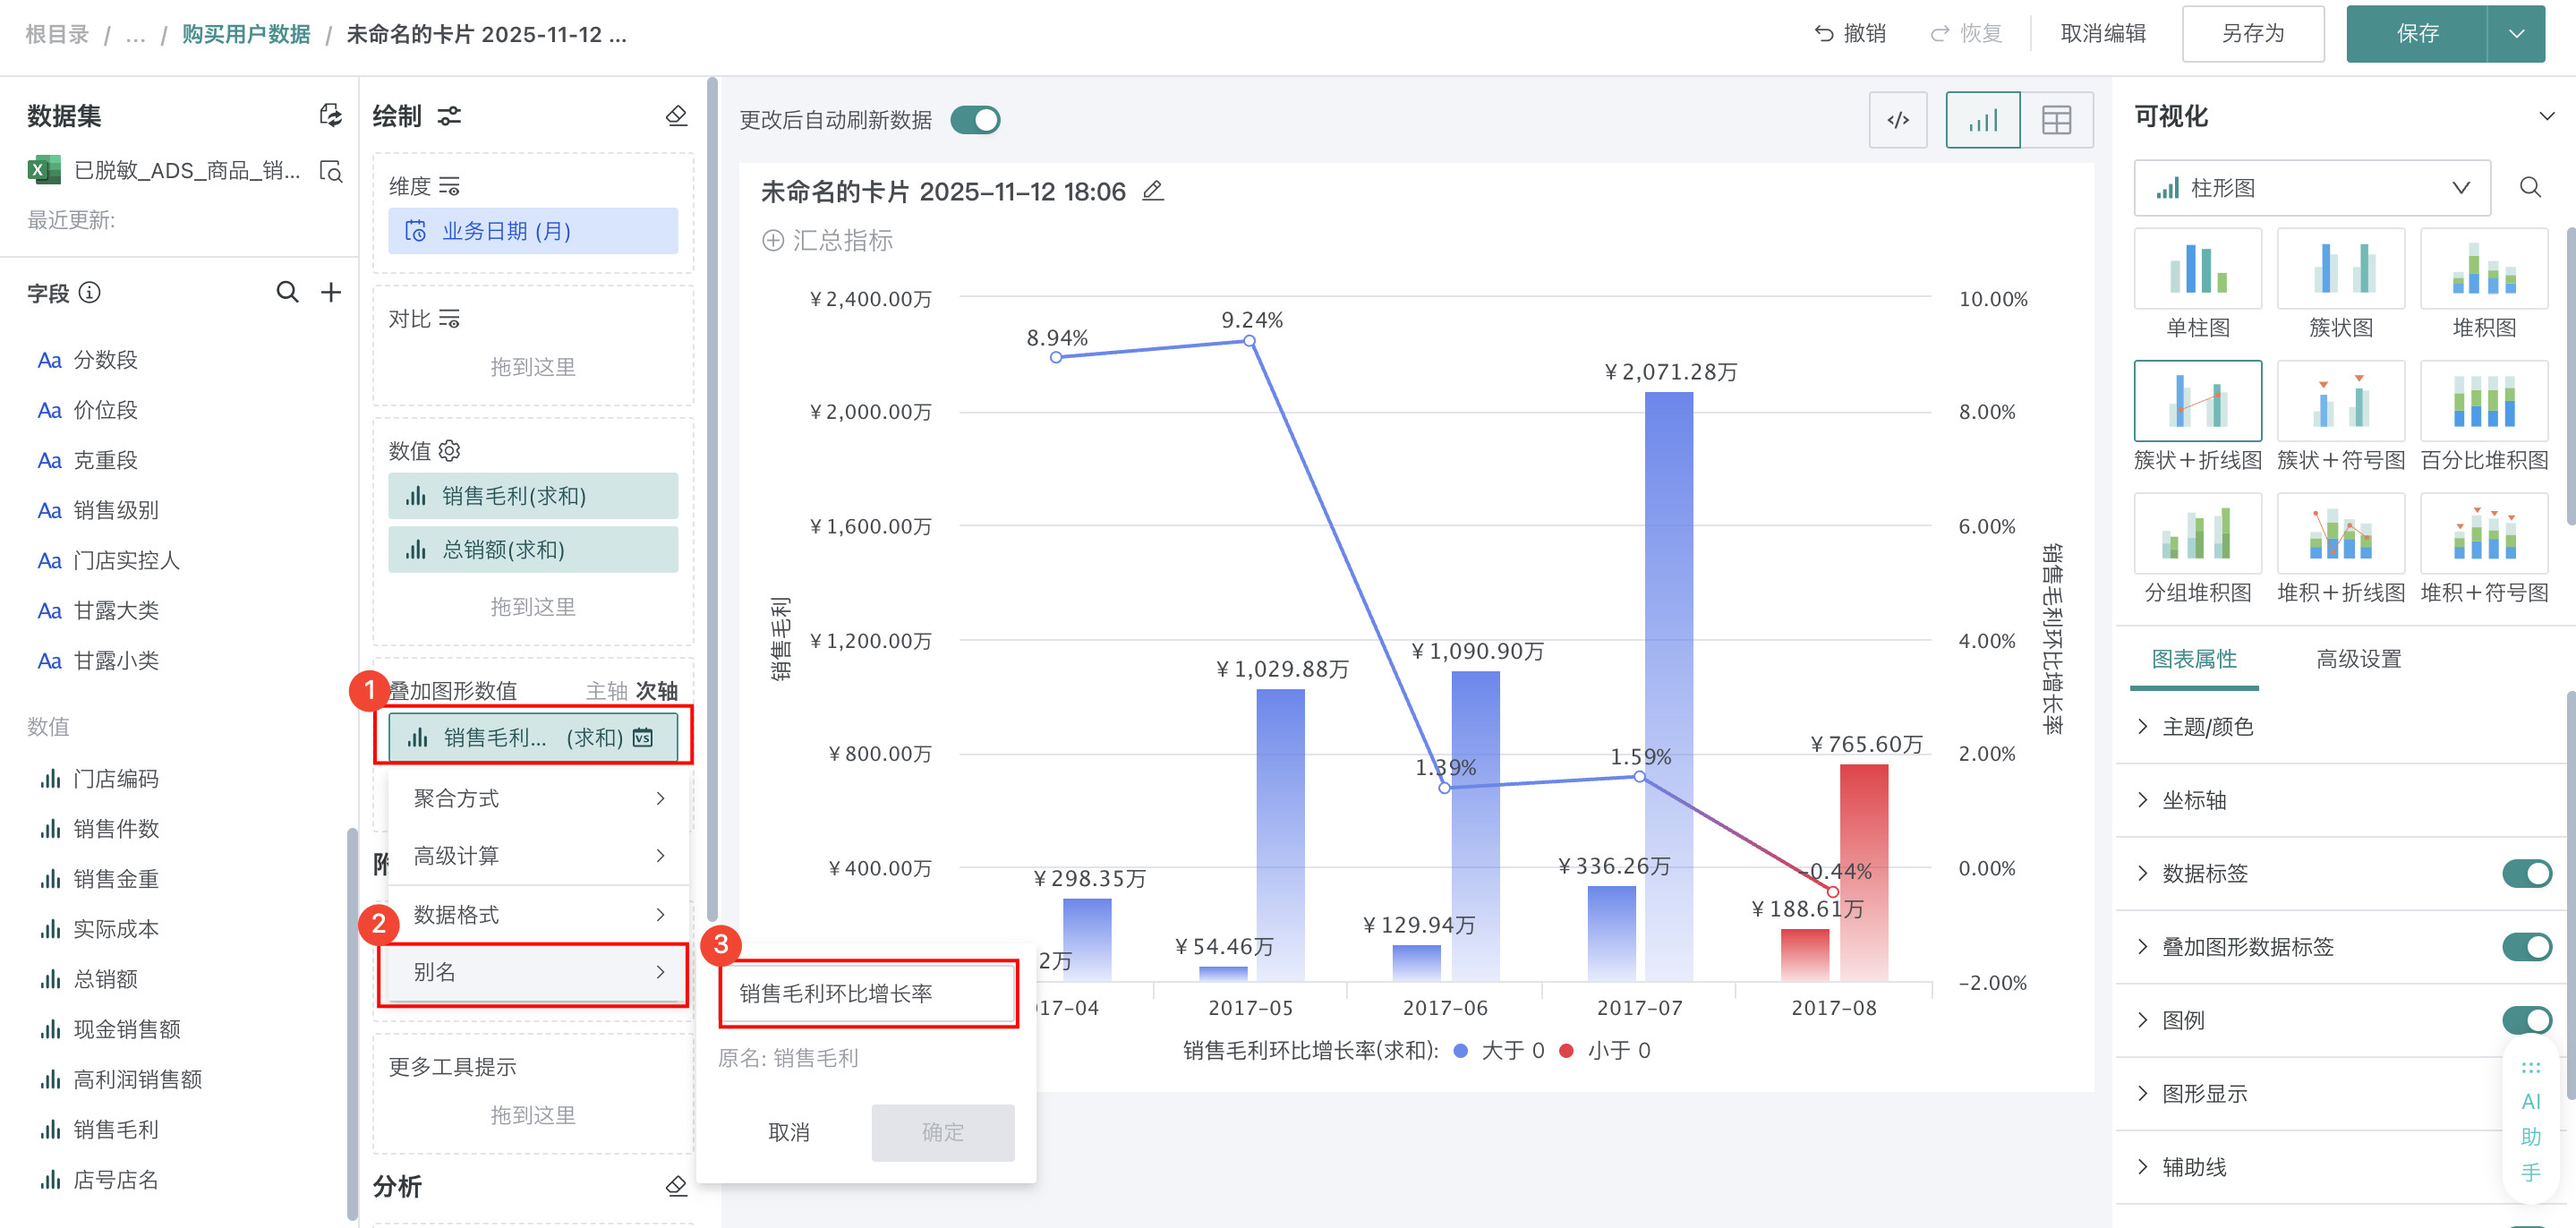Image resolution: width=2576 pixels, height=1228 pixels.
Task: Open the field search magnifier
Action: tap(287, 292)
